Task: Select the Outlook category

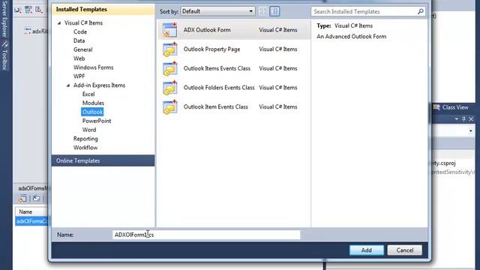Action: click(x=92, y=112)
